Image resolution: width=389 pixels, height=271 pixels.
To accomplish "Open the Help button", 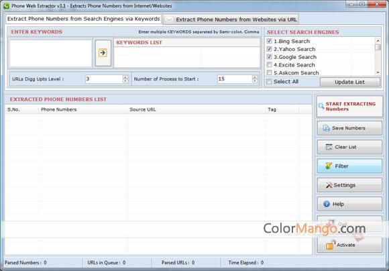I will [x=349, y=204].
